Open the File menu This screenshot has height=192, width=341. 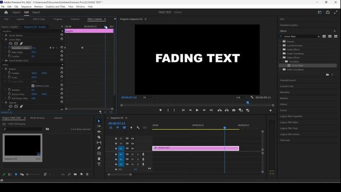[3, 6]
